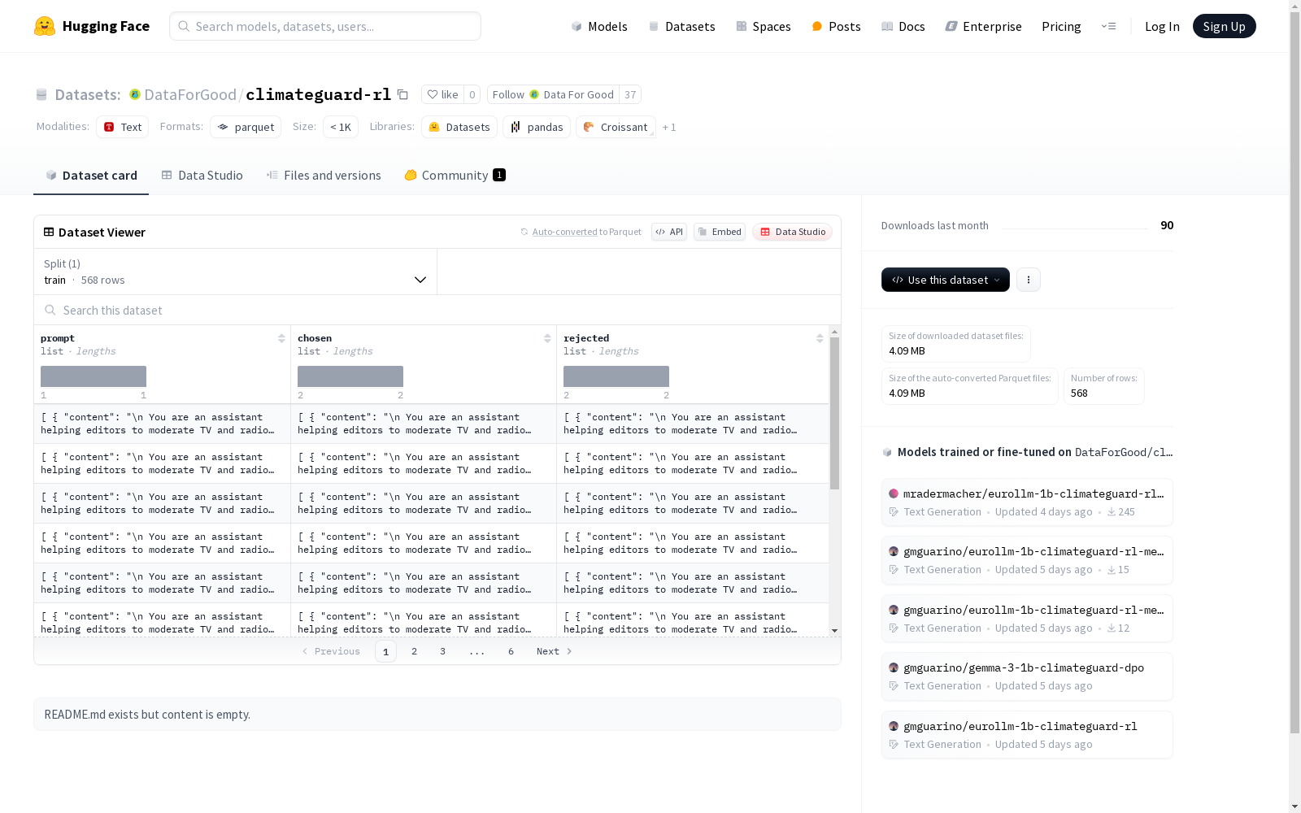Viewport: 1301px width, 813px height.
Task: Open Docs in the top navigation
Action: point(903,26)
